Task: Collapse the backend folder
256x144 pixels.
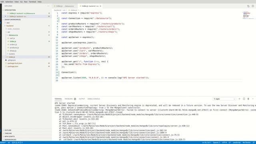Action: tap(10, 26)
